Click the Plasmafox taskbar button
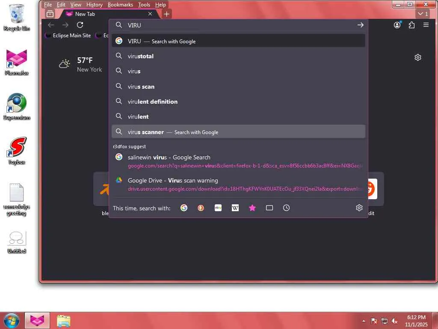Image resolution: width=438 pixels, height=329 pixels. click(37, 320)
